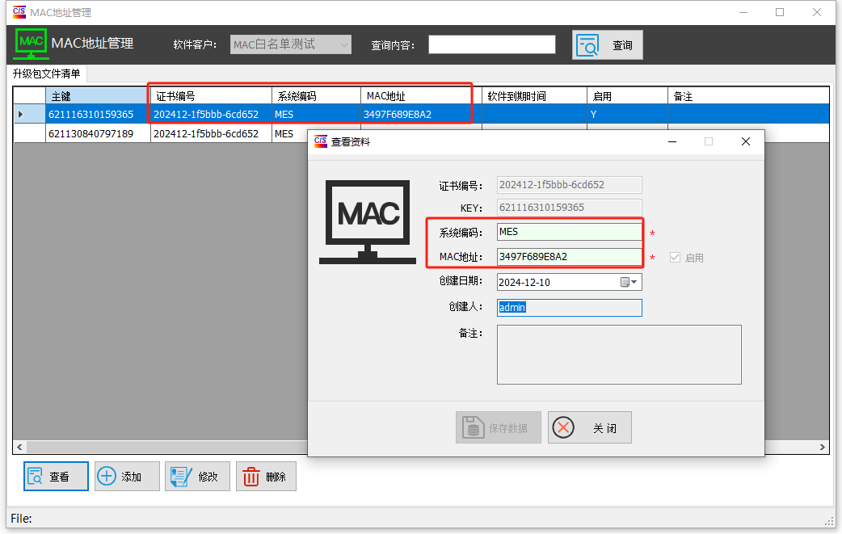Click the left arrow of horizontal scrollbar
Image resolution: width=842 pixels, height=534 pixels.
[x=20, y=447]
